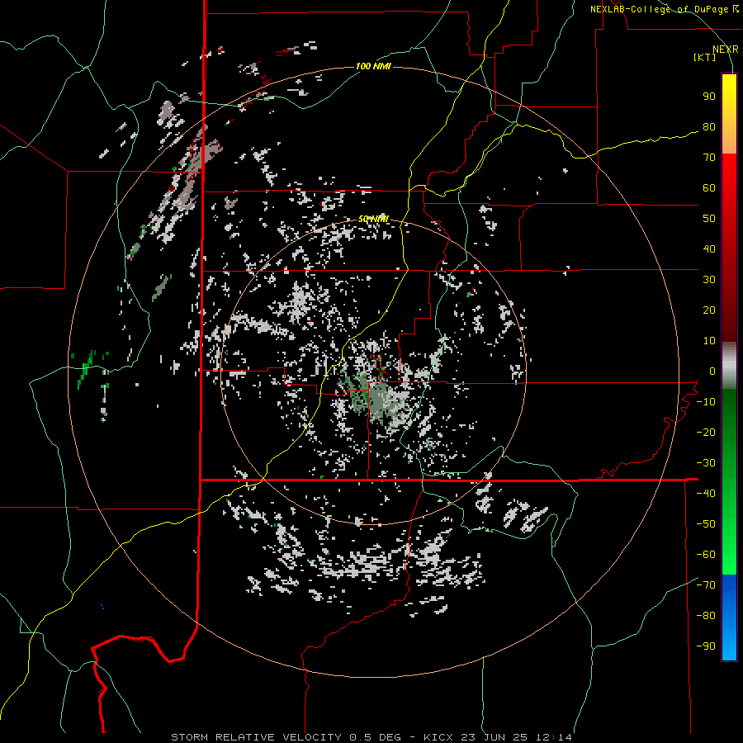Click the NEXLAB-College of DuPage watermark text

[x=664, y=9]
